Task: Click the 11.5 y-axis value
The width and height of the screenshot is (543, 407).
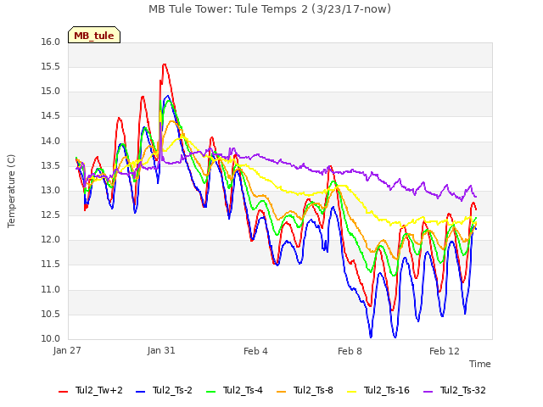Action: (51, 265)
